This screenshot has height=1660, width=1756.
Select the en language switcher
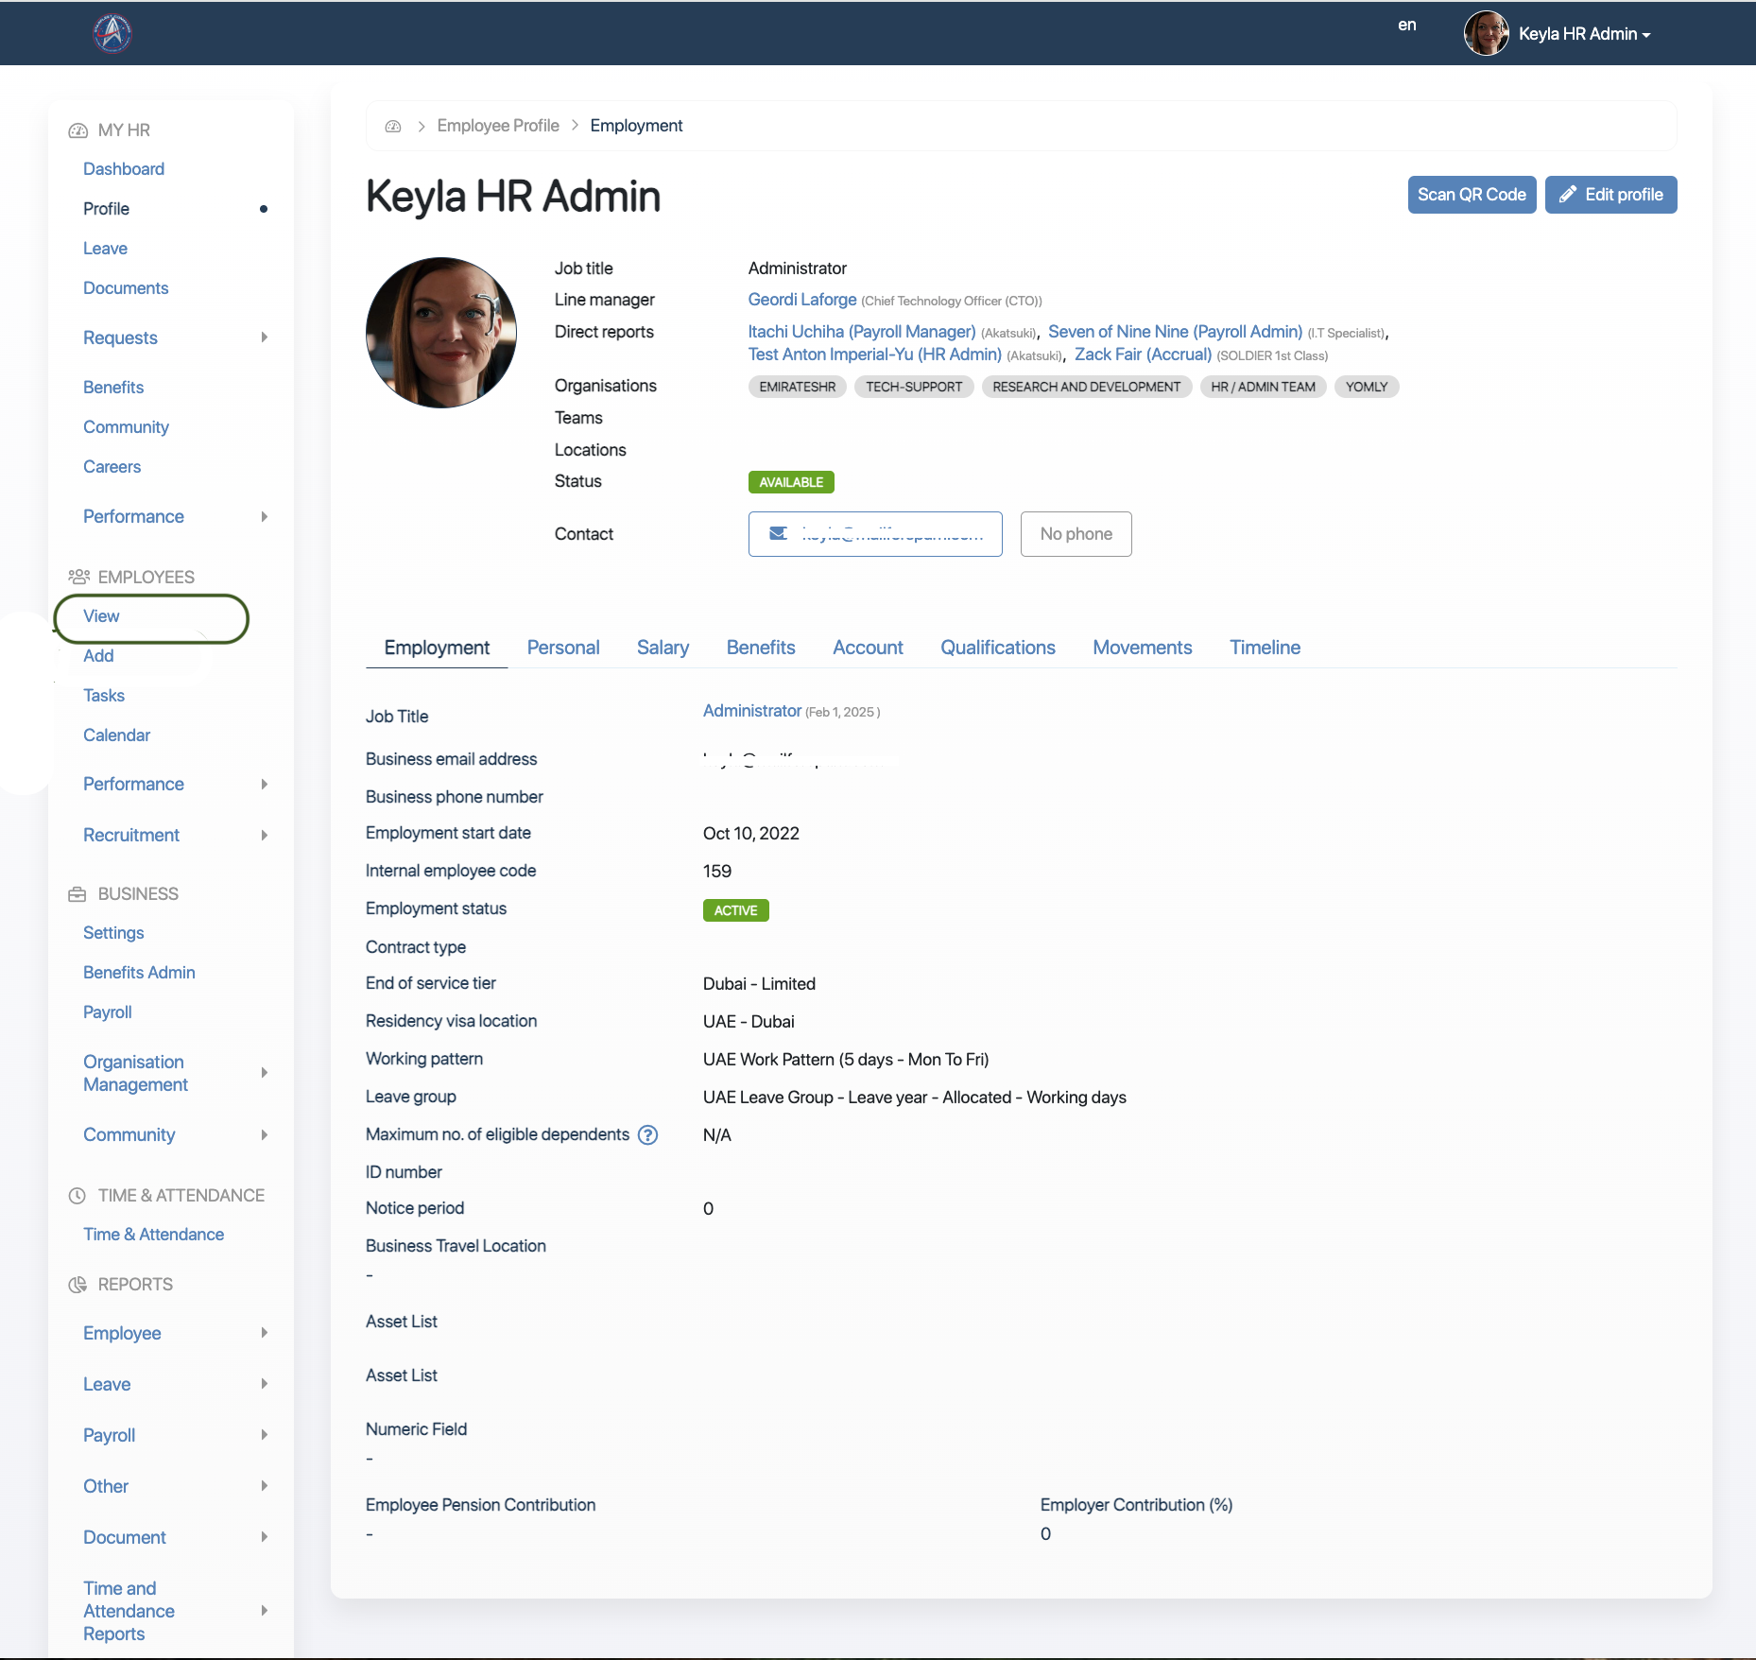[1406, 26]
